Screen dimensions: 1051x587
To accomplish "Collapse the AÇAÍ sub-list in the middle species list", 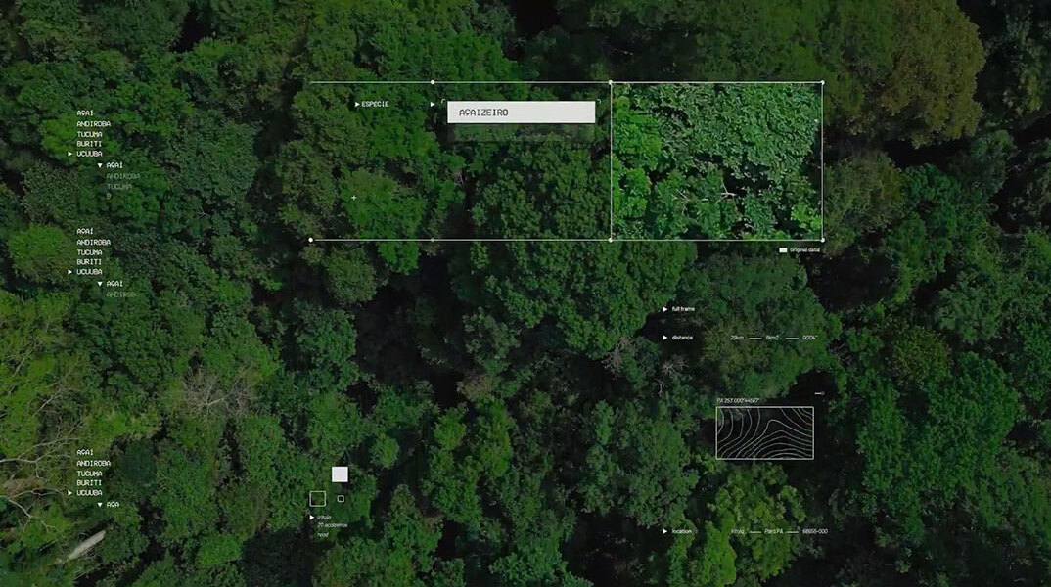I will coord(100,284).
